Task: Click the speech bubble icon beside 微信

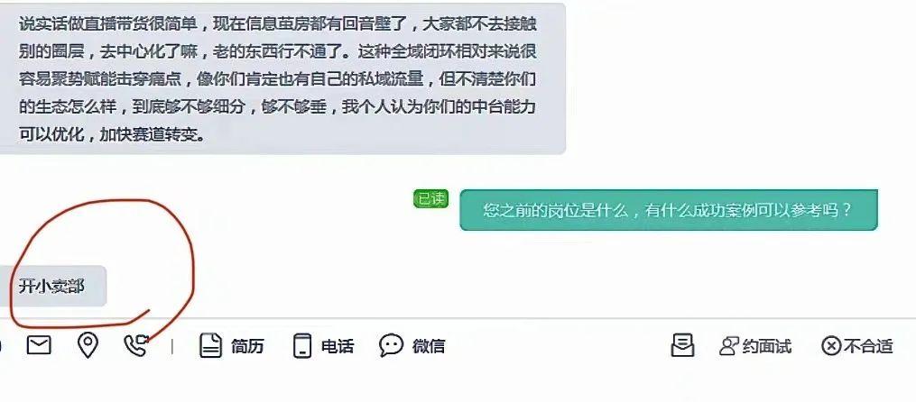Action: tap(391, 345)
